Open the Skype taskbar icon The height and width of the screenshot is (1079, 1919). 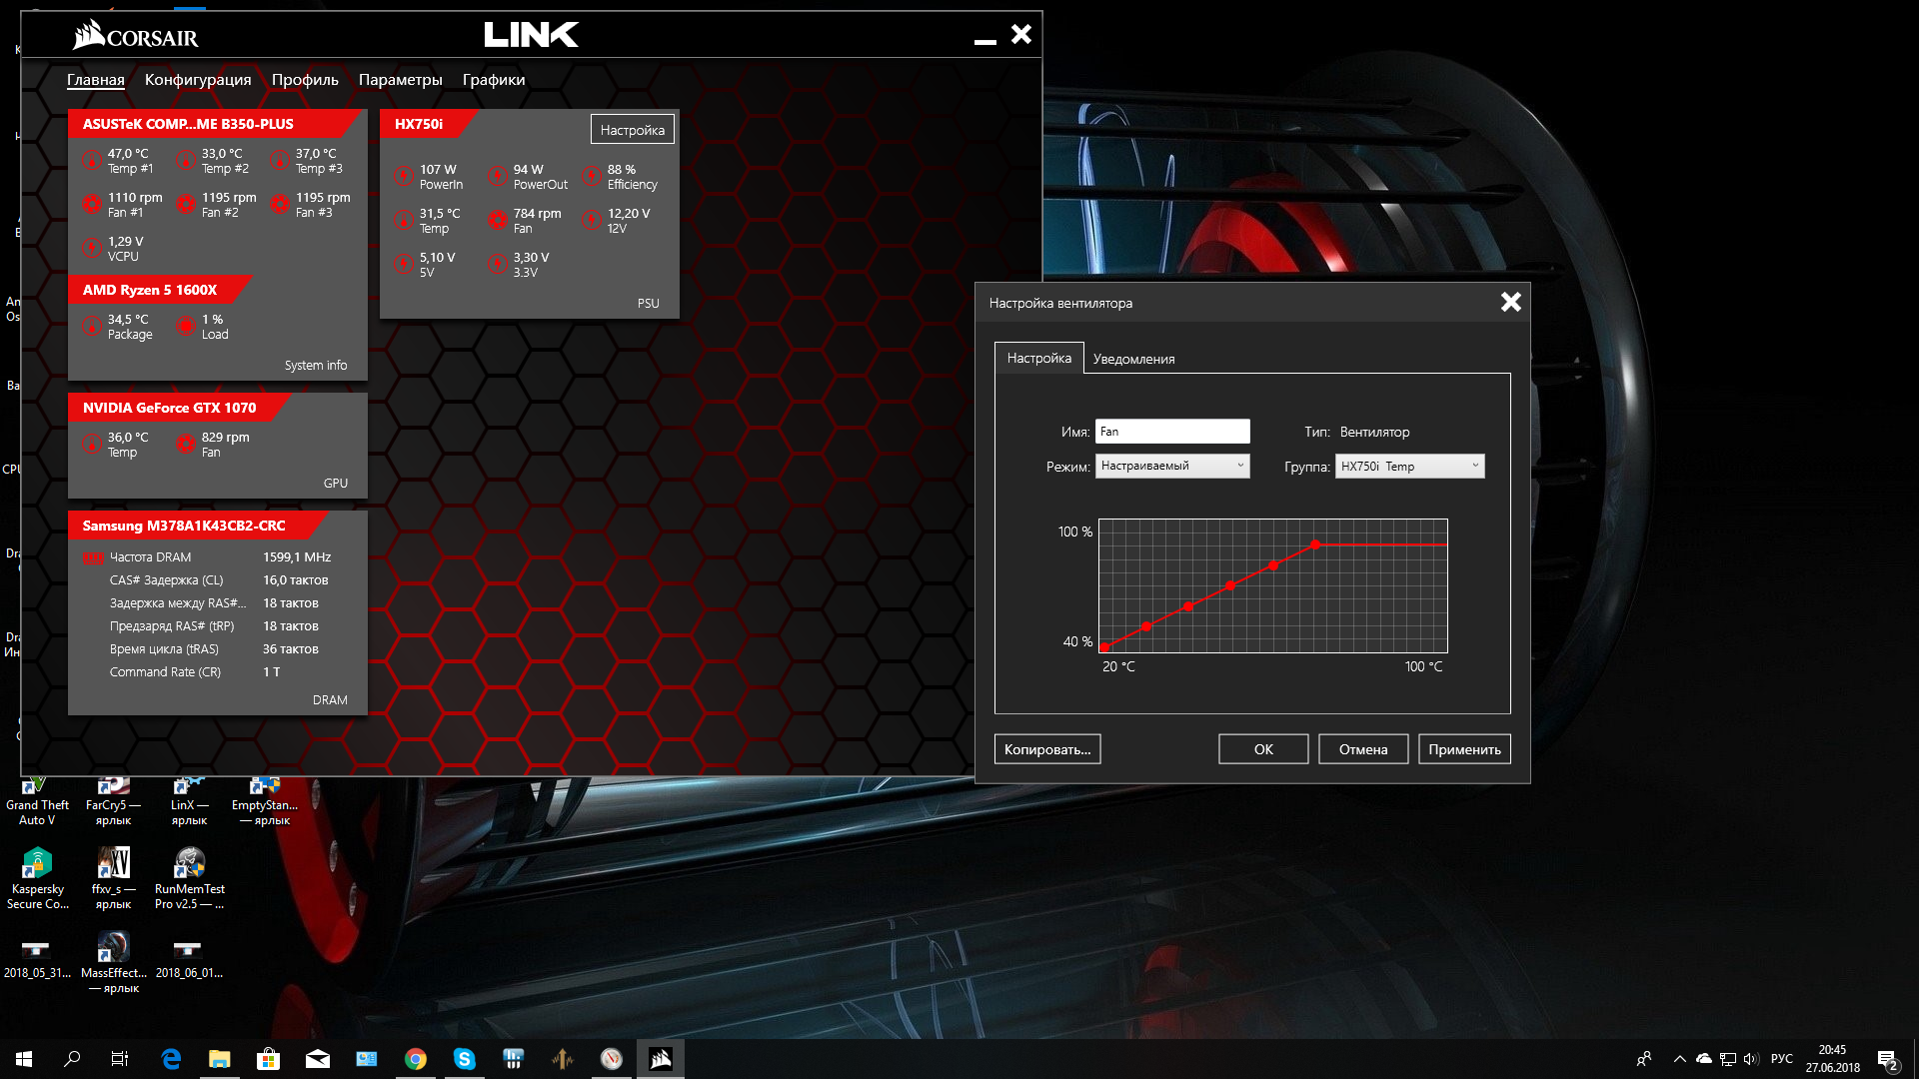(465, 1059)
